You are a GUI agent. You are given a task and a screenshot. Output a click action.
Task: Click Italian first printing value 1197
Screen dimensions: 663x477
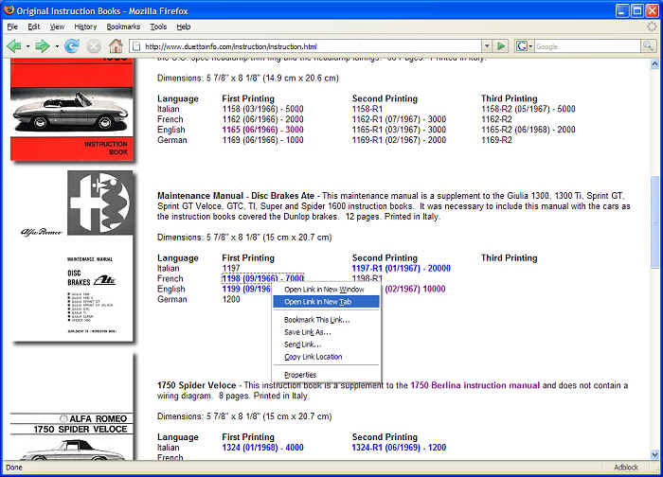231,268
